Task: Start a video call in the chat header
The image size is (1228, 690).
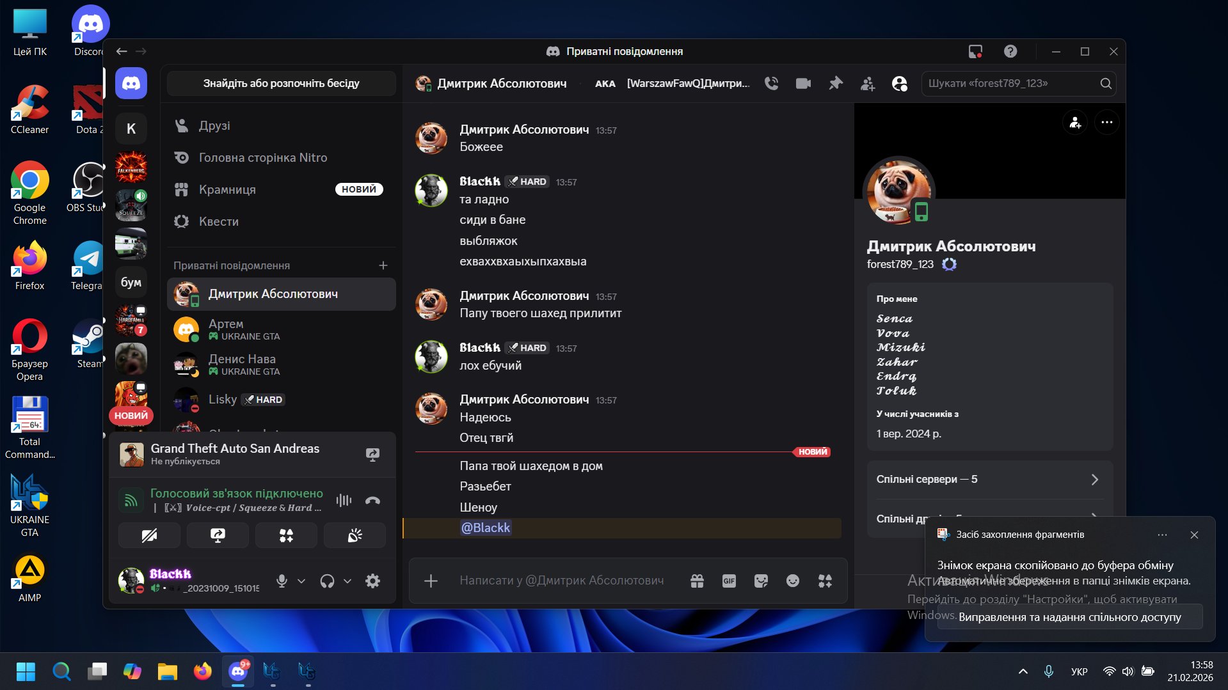Action: (x=803, y=83)
